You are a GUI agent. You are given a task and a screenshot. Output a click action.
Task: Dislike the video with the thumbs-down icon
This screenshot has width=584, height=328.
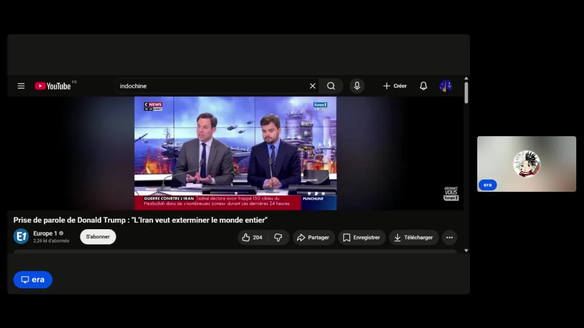point(278,237)
